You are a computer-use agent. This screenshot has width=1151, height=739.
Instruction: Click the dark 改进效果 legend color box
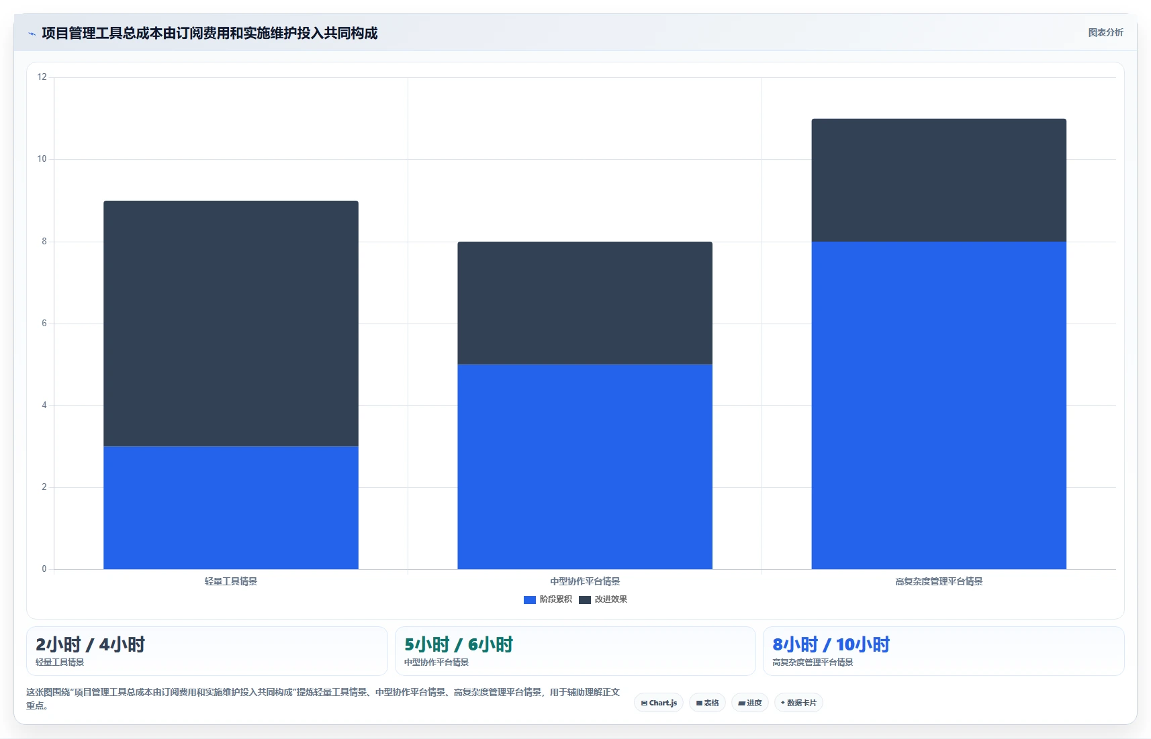point(585,599)
